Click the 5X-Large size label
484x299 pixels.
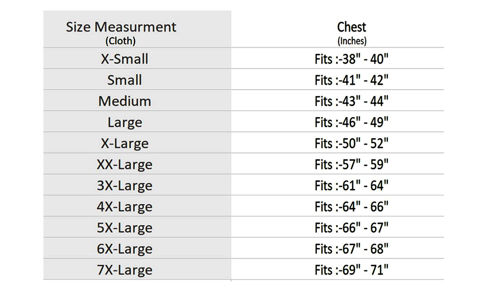pyautogui.click(x=125, y=228)
